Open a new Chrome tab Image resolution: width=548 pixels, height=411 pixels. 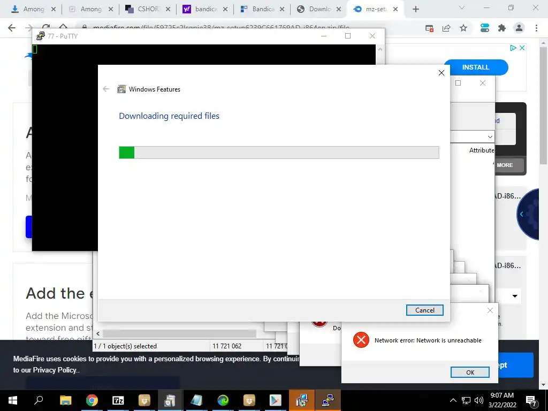(415, 10)
